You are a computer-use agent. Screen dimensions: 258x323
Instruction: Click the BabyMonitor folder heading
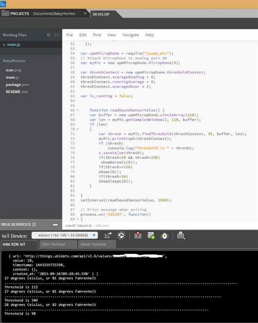click(14, 61)
